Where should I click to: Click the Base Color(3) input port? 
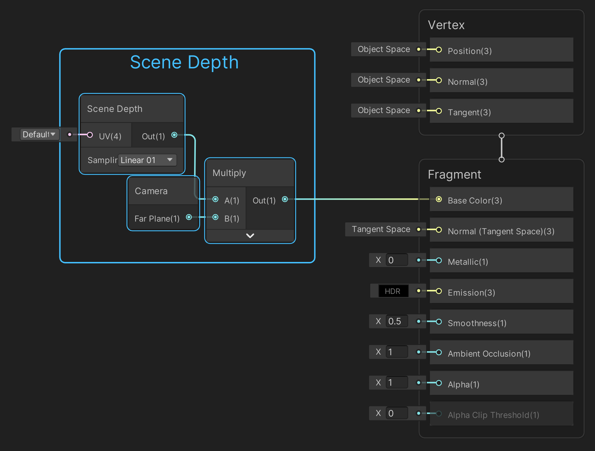(439, 199)
